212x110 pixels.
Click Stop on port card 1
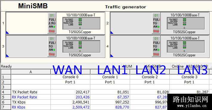(52, 31)
